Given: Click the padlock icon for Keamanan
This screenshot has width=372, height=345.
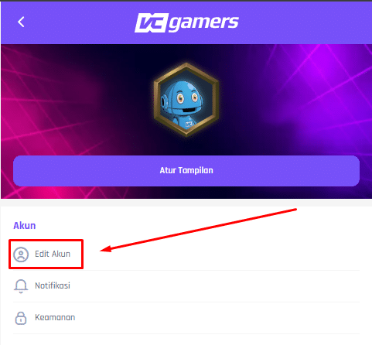Looking at the screenshot, I should (21, 318).
